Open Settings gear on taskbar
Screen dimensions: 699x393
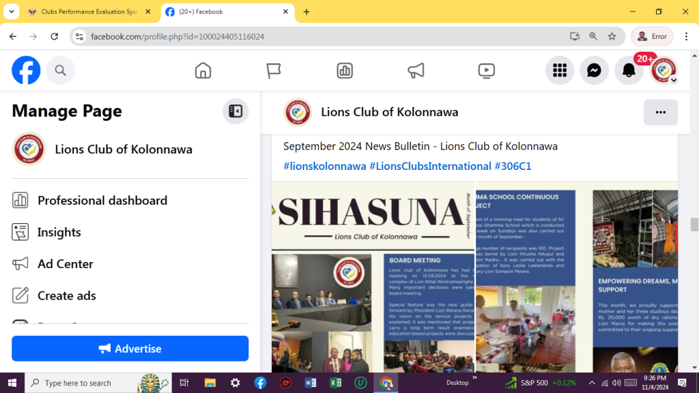point(235,383)
